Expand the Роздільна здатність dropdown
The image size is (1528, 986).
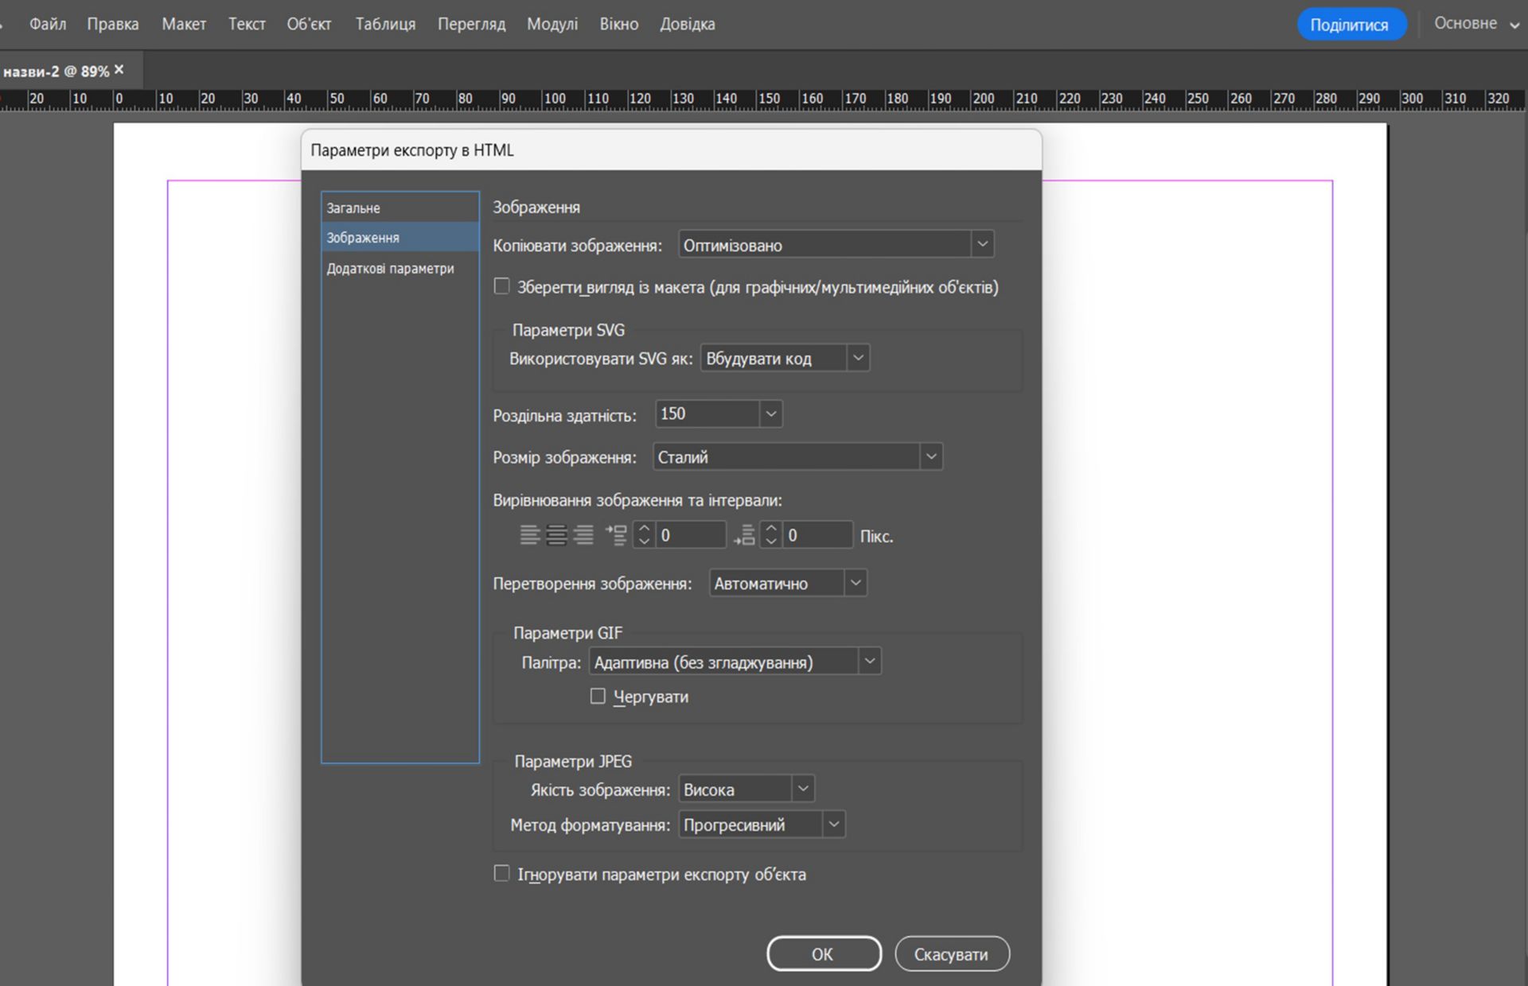pos(770,414)
